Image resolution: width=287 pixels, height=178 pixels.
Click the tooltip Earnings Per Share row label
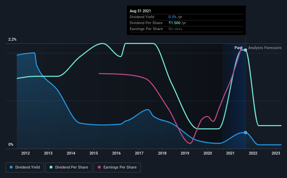point(146,29)
